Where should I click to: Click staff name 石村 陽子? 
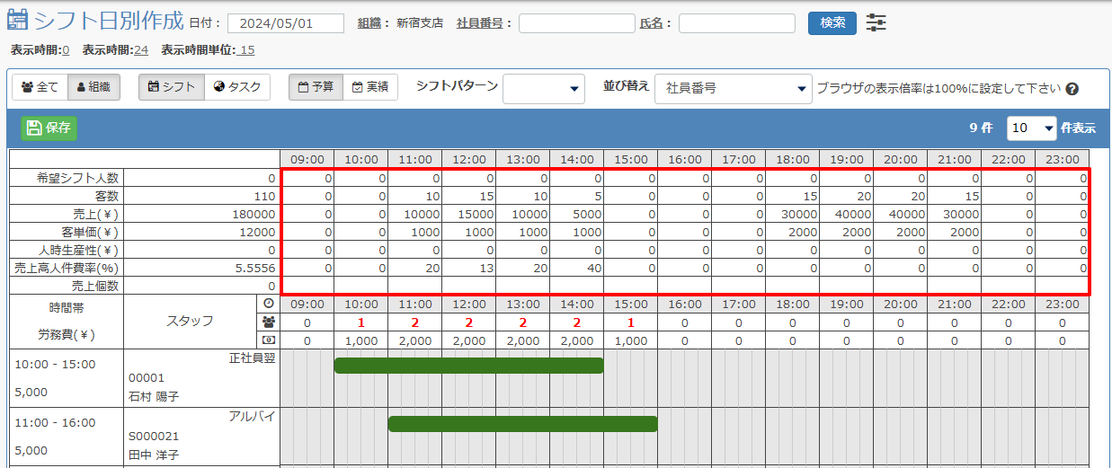pyautogui.click(x=154, y=397)
